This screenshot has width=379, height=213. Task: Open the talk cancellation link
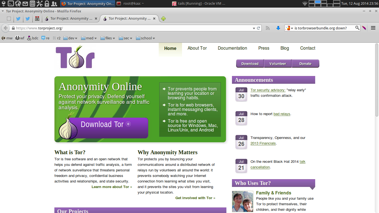tap(278, 164)
